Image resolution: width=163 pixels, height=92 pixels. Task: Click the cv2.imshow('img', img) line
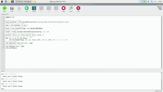[x=15, y=46]
